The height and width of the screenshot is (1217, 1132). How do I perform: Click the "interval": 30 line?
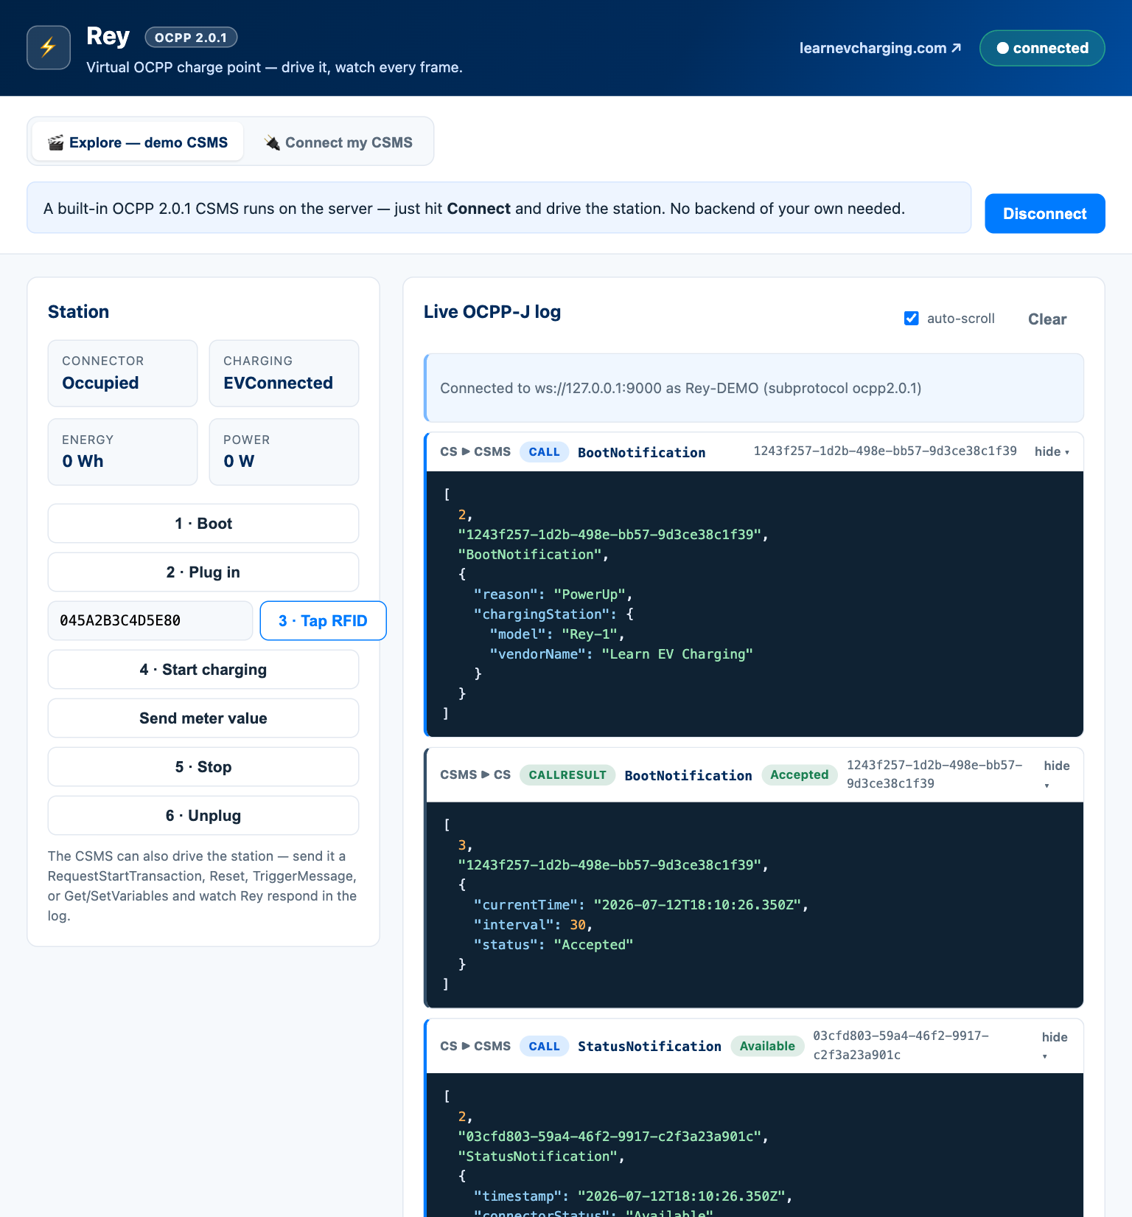pos(533,925)
